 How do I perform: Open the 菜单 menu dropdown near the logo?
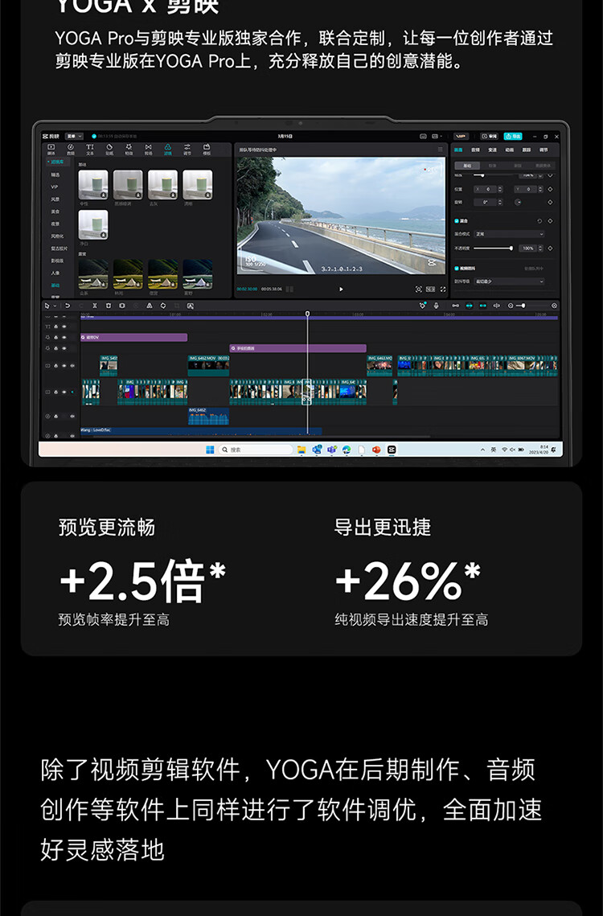point(74,136)
